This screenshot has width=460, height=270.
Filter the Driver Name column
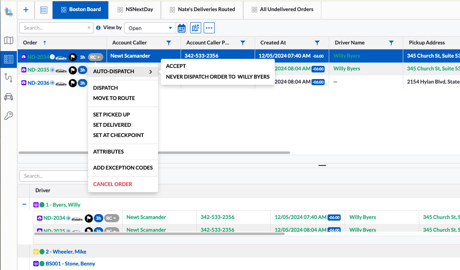[391, 43]
